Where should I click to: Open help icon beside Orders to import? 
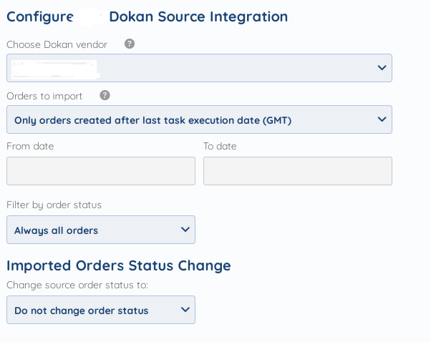coord(105,95)
